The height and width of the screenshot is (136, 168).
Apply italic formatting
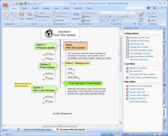point(114,17)
